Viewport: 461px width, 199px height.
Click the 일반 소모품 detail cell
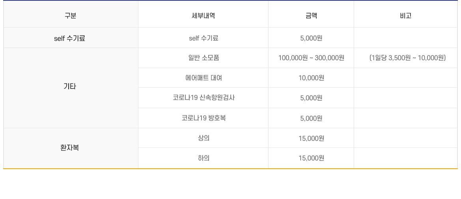[203, 58]
